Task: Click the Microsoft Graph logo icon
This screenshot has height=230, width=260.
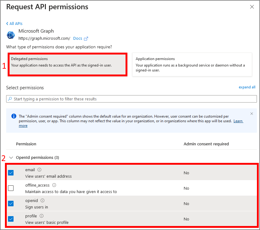Action: [11, 35]
